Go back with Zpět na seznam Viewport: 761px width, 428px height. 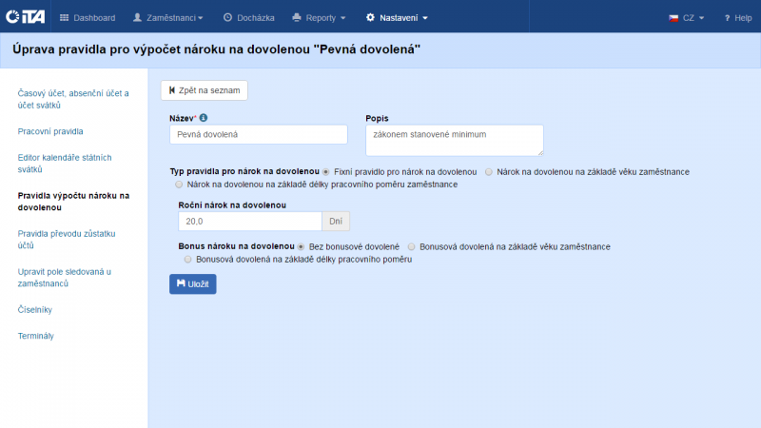pyautogui.click(x=205, y=90)
